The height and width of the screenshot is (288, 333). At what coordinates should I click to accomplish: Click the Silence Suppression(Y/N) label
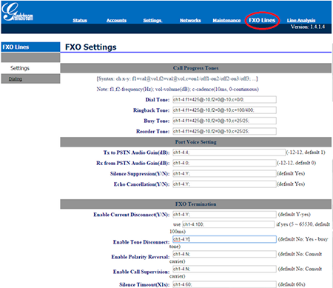pos(140,174)
